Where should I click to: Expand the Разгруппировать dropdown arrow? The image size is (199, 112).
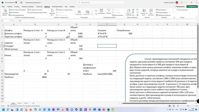169,12
